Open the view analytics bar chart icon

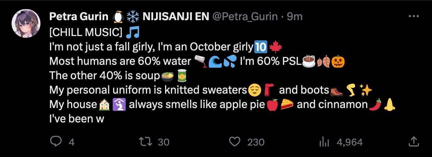(x=324, y=142)
